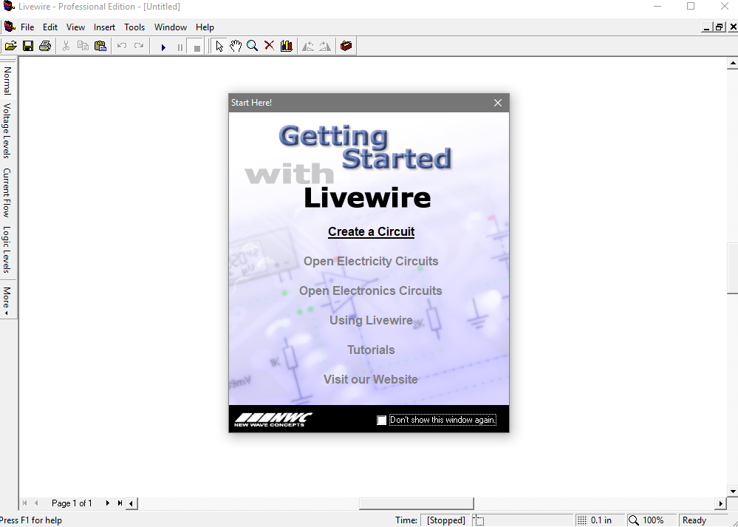738x527 pixels.
Task: Expand the More view options sidebar item
Action: point(7,299)
